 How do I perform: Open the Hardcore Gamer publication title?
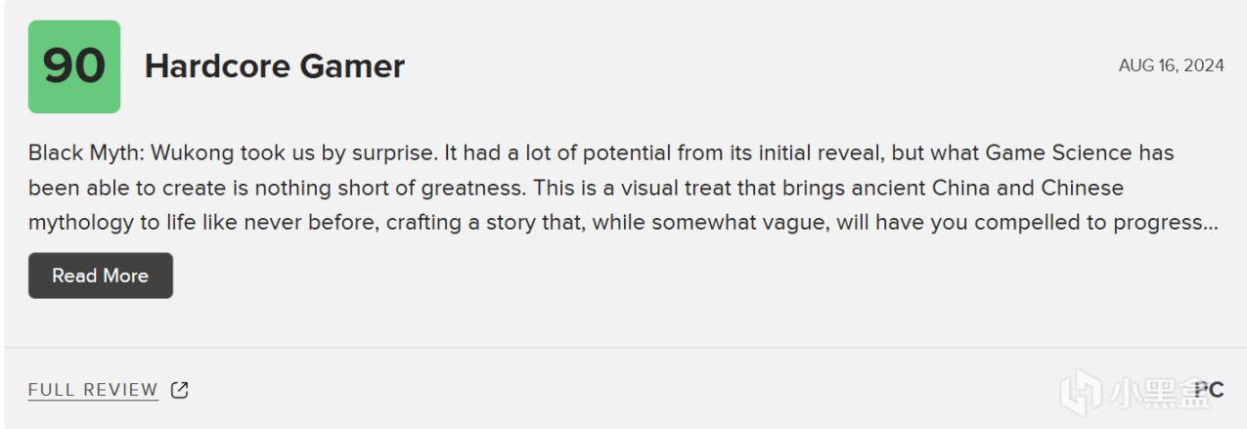pos(274,66)
